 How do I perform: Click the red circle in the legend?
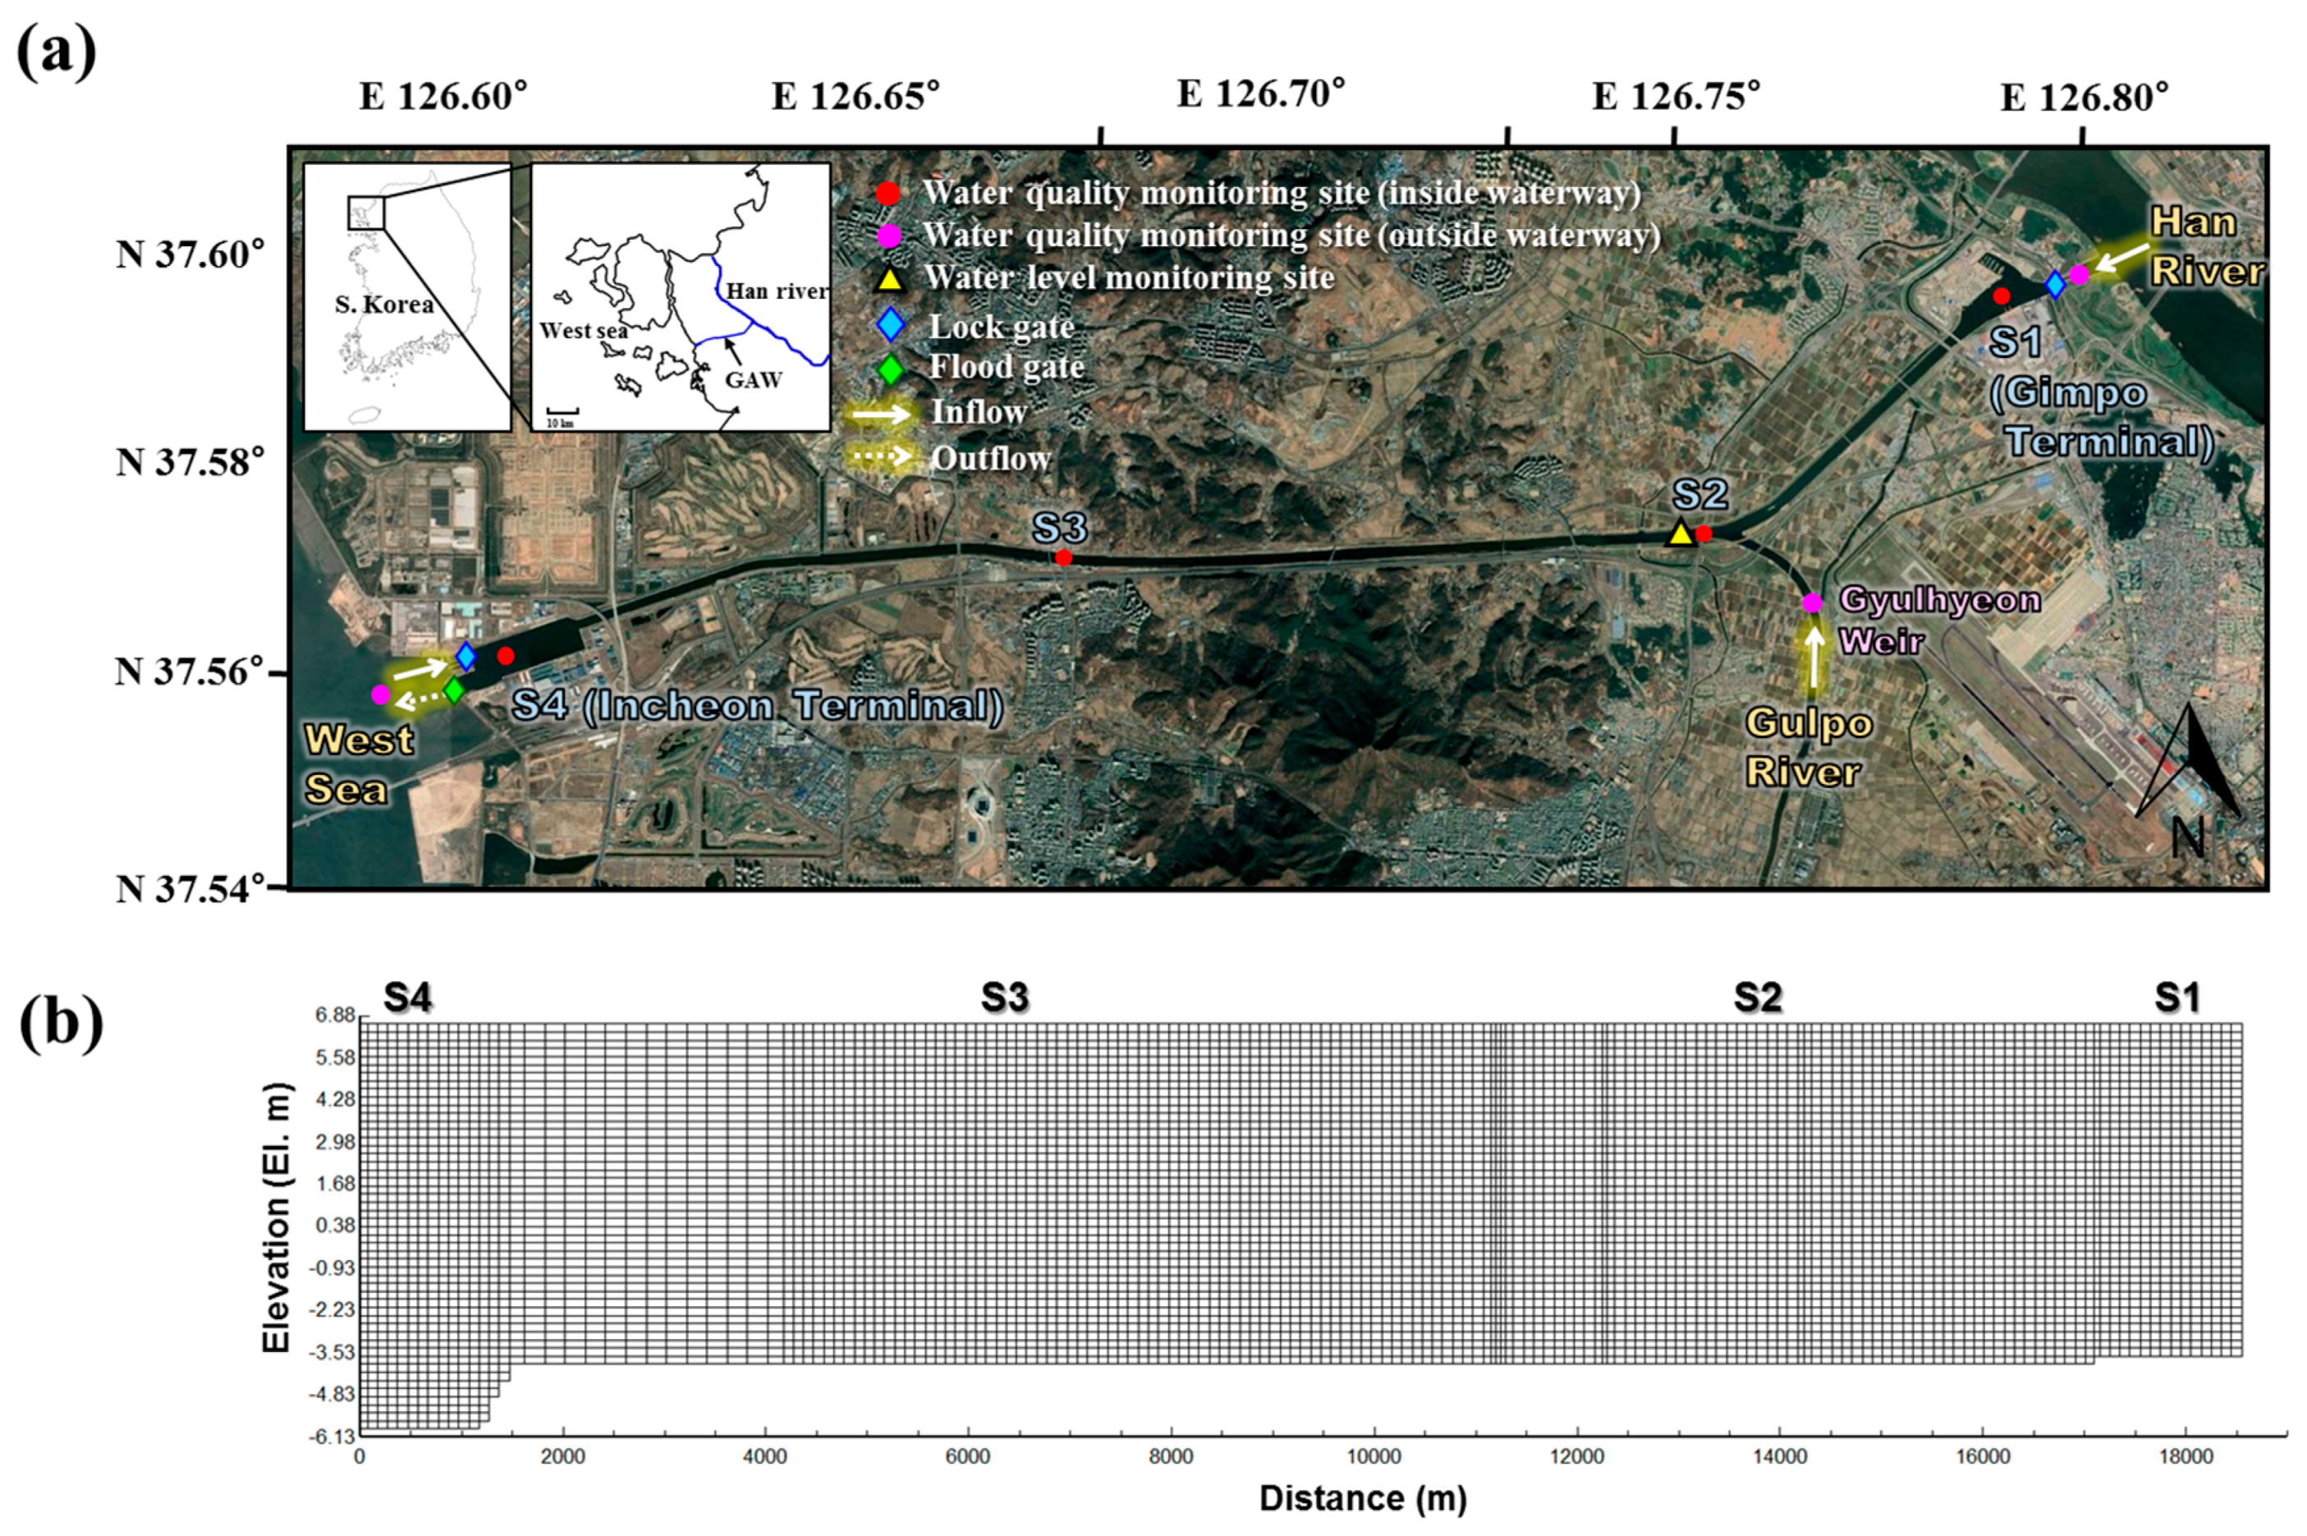click(887, 193)
